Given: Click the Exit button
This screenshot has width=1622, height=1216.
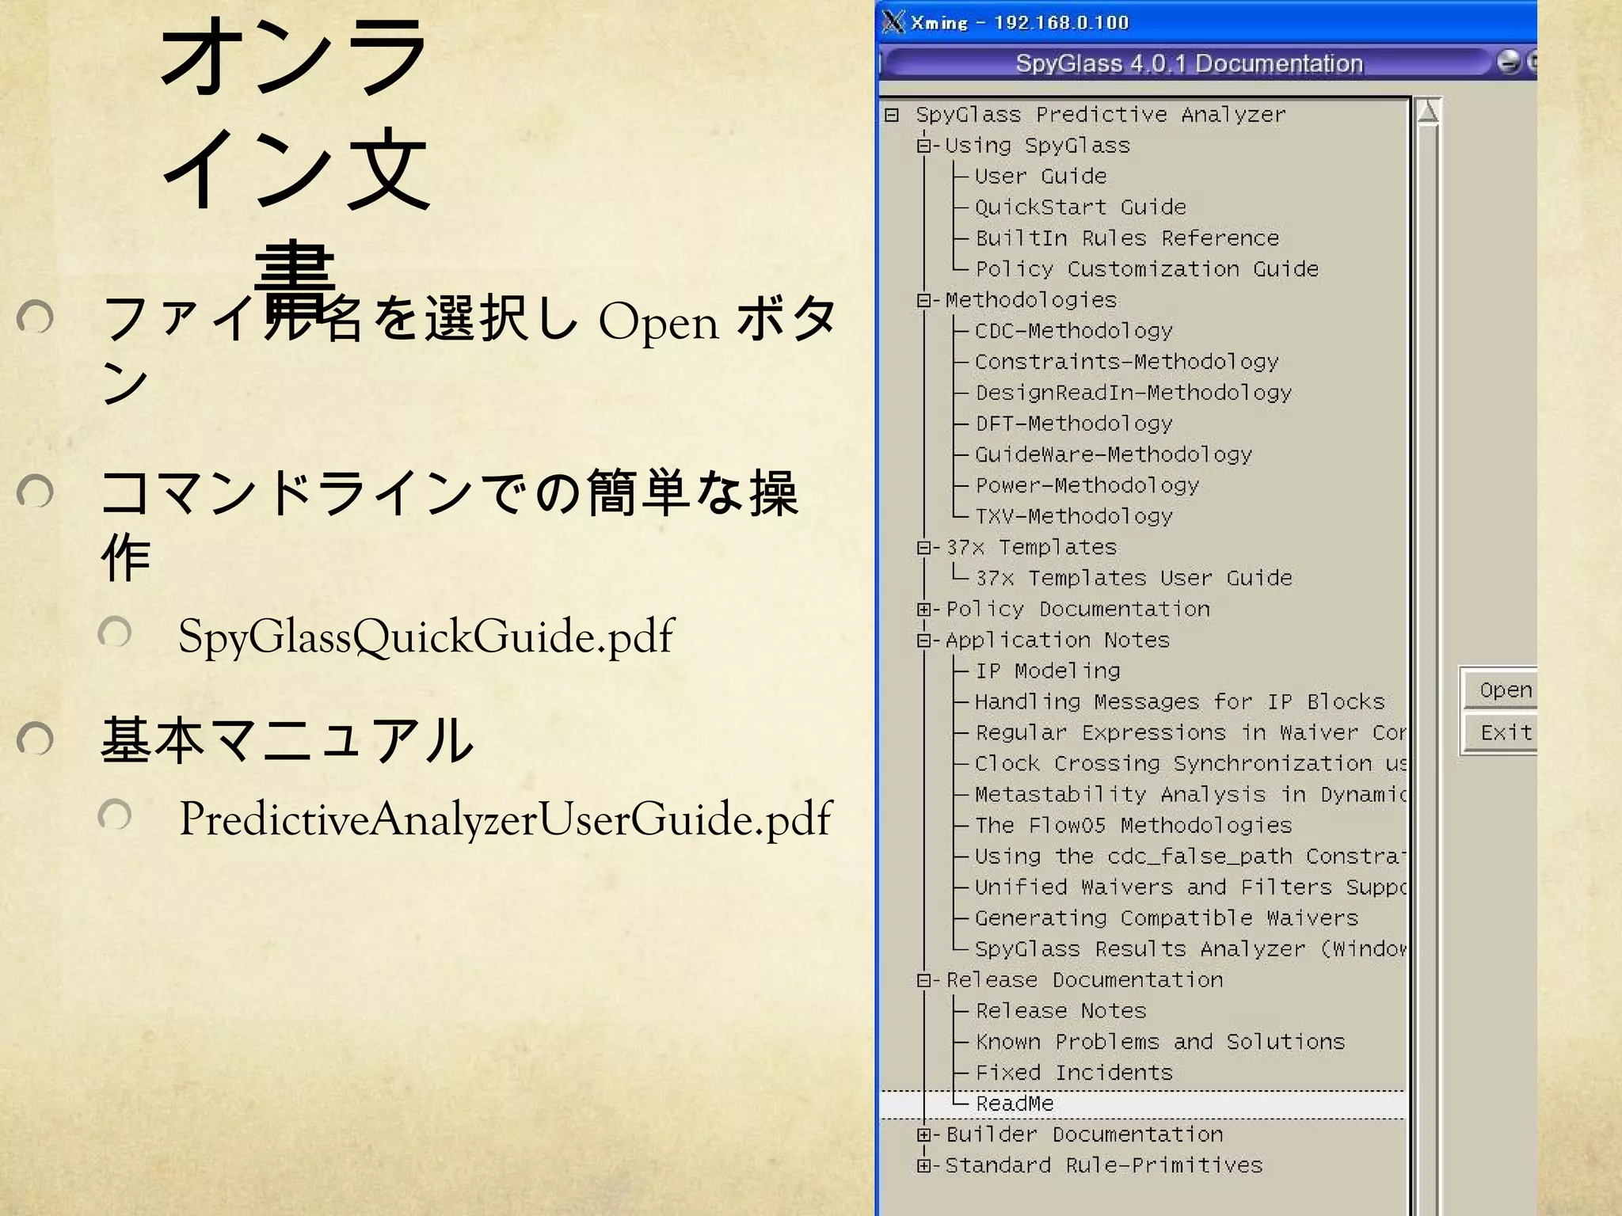Looking at the screenshot, I should pos(1500,732).
